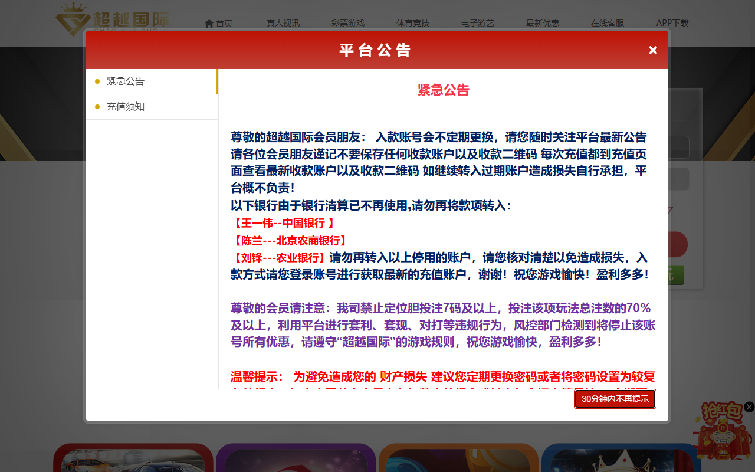Open the 在线客服 menu item
Viewport: 755px width, 472px height.
[608, 24]
